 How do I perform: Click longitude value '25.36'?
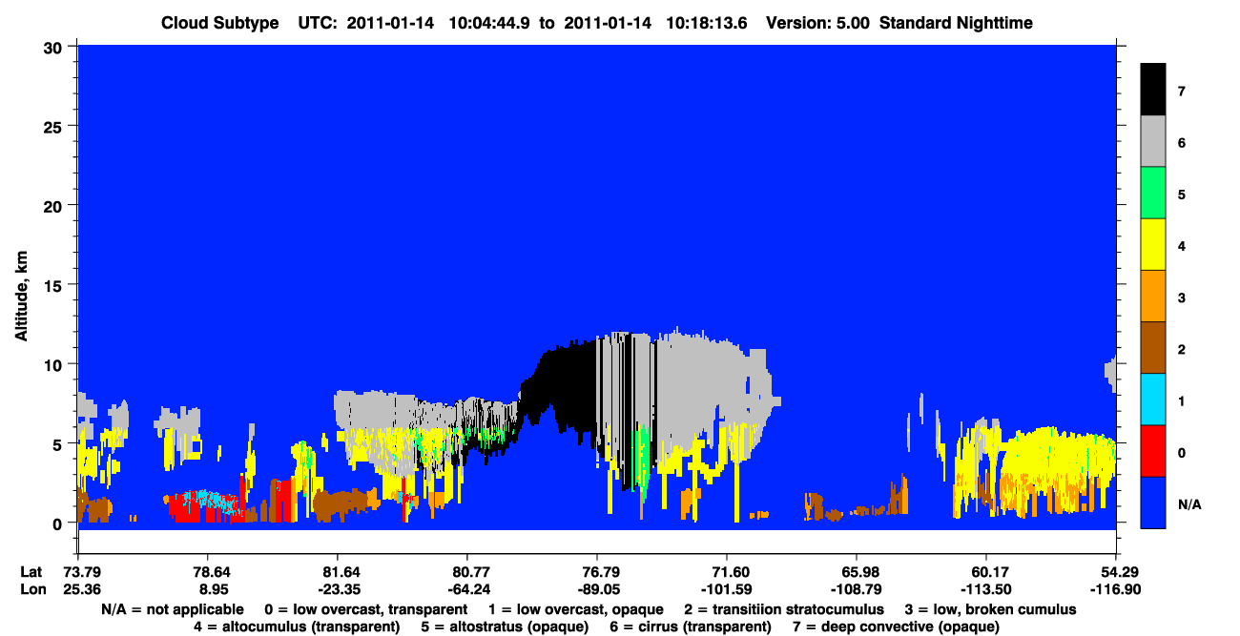point(82,589)
